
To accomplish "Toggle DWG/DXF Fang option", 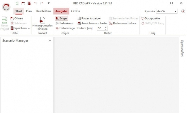I will tap(152, 23).
